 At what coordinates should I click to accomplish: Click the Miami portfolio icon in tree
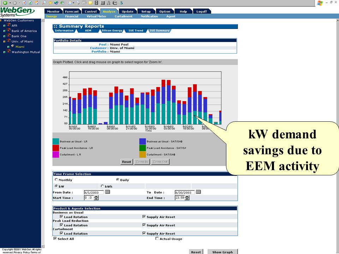point(13,46)
